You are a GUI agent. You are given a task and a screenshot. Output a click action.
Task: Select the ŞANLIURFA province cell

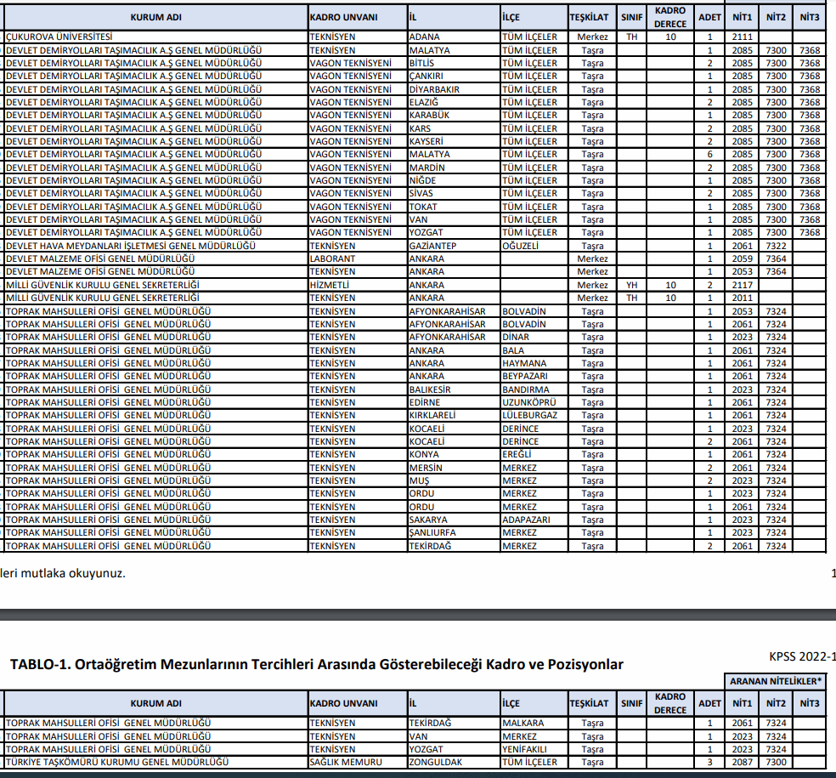point(454,532)
